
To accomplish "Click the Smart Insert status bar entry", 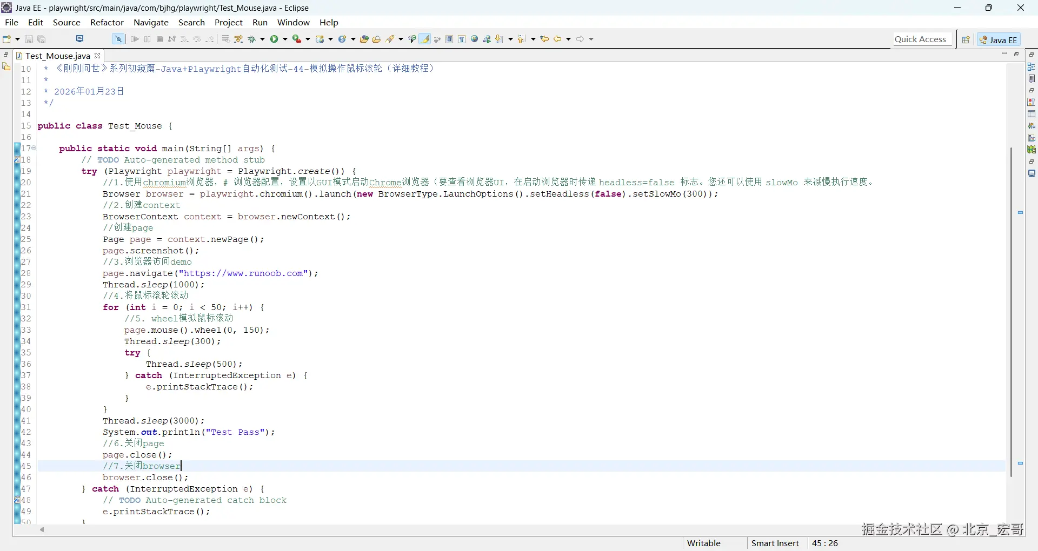I will tap(775, 543).
